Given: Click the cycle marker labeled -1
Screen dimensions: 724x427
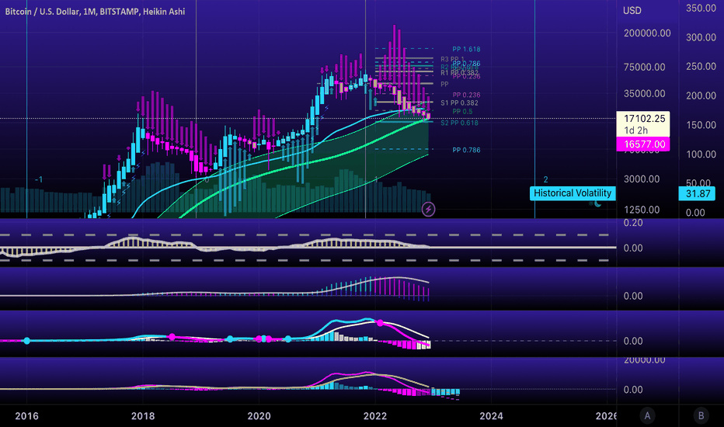Looking at the screenshot, I should [39, 179].
